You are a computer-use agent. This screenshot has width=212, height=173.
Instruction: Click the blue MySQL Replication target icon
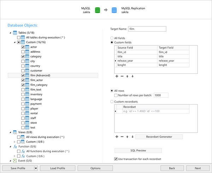[x=114, y=9]
